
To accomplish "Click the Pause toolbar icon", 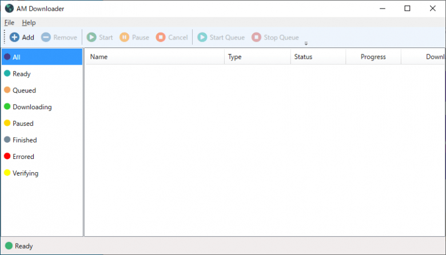I will [x=124, y=37].
